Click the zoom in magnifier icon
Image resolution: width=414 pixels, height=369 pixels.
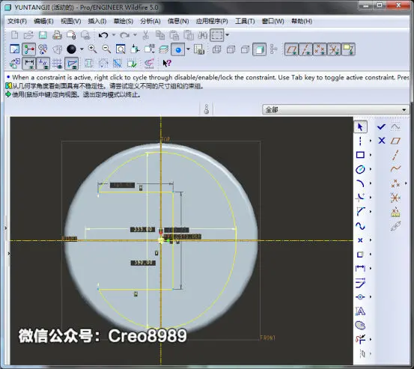point(92,49)
